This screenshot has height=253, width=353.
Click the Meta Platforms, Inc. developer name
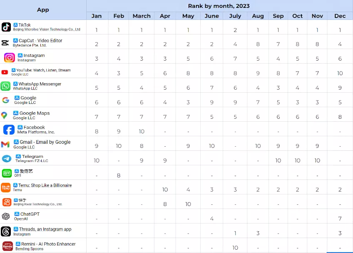(x=36, y=132)
